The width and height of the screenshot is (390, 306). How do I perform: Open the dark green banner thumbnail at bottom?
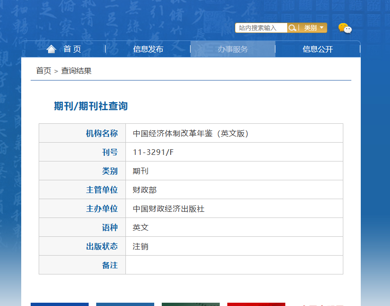point(191,304)
